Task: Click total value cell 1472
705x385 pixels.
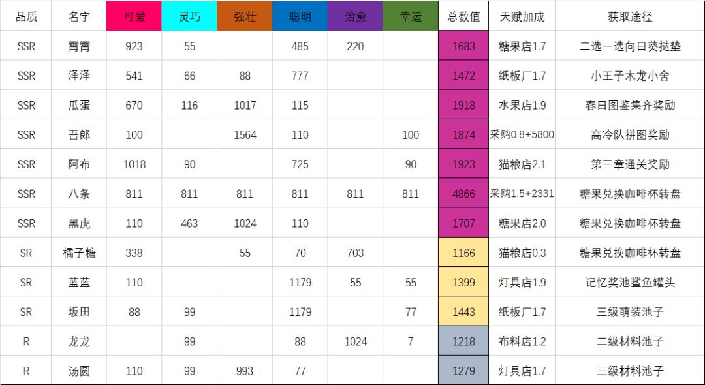Action: coord(463,76)
